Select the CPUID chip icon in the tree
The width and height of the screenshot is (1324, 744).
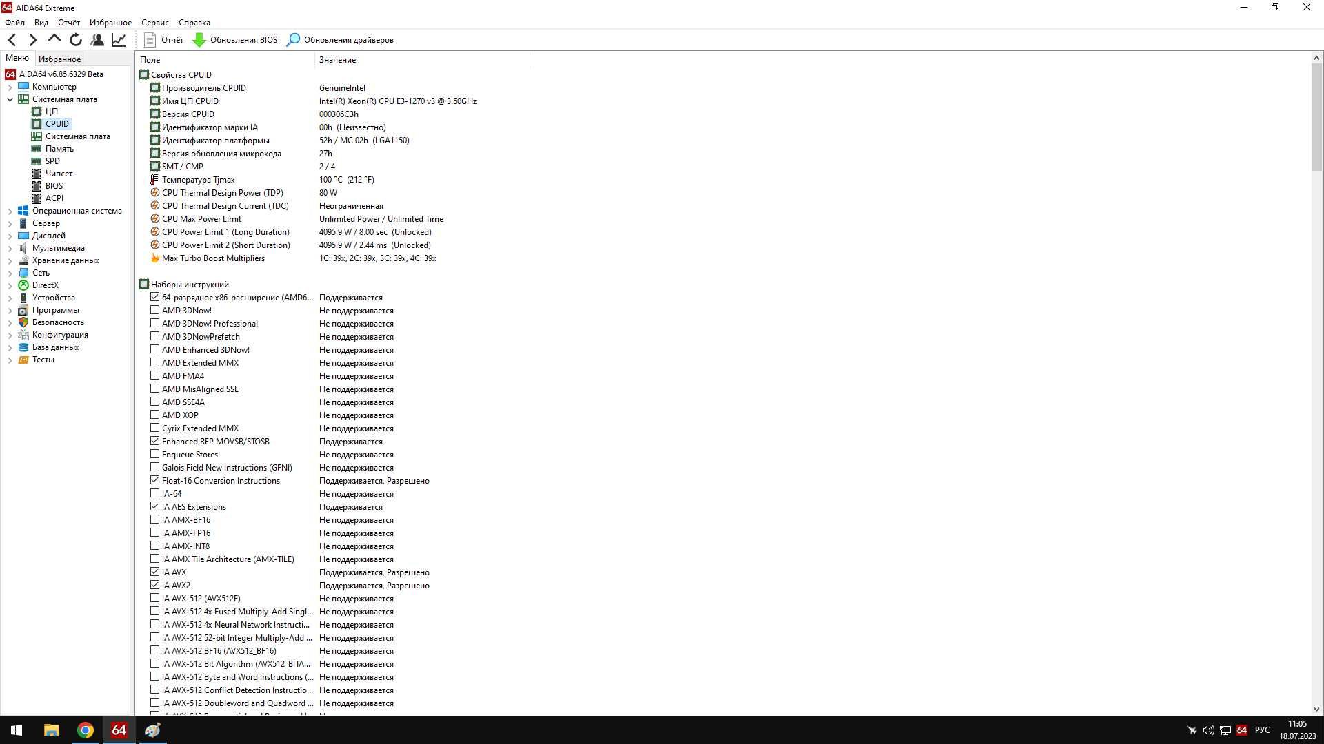point(37,124)
